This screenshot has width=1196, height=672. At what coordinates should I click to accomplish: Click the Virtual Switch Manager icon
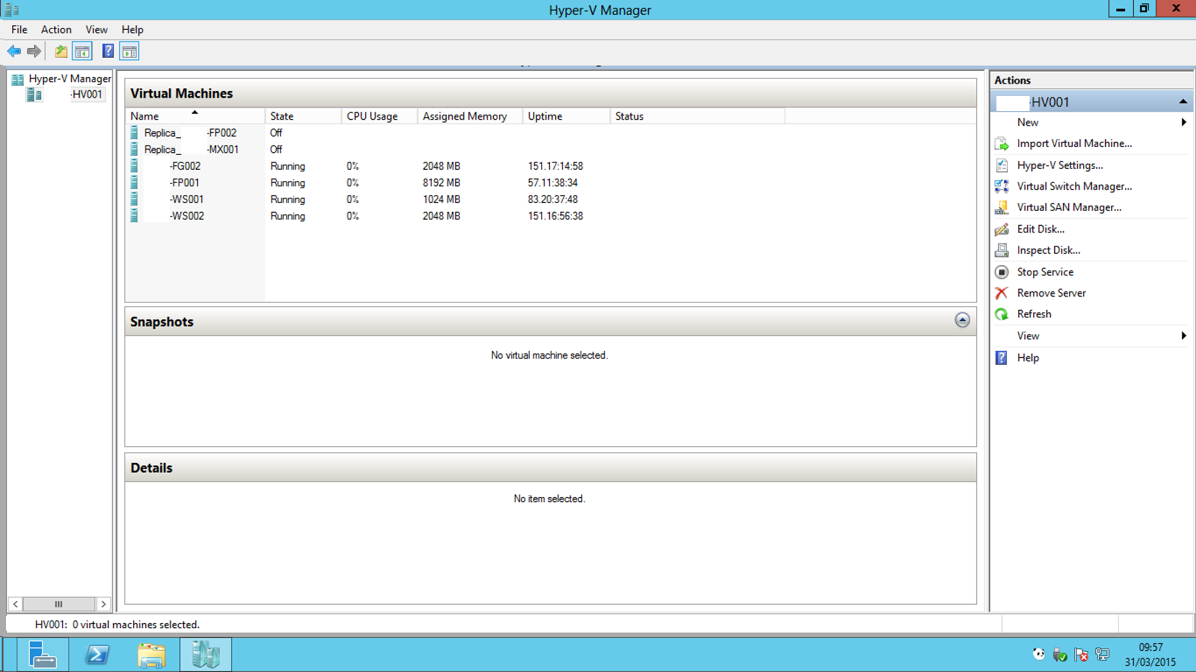coord(1002,186)
